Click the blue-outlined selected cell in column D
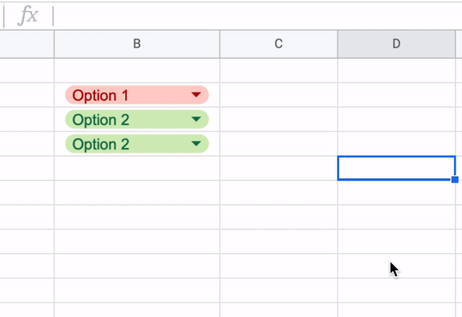The height and width of the screenshot is (317, 462). [x=396, y=168]
